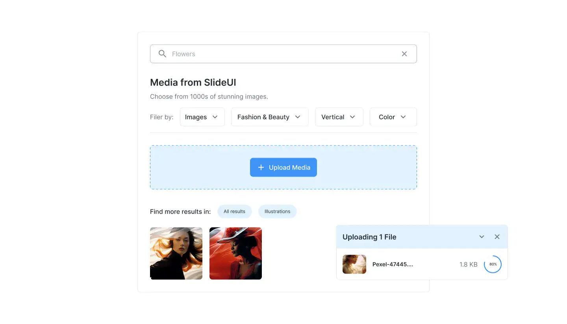
Task: Click the 80% upload progress ring
Action: (x=493, y=264)
